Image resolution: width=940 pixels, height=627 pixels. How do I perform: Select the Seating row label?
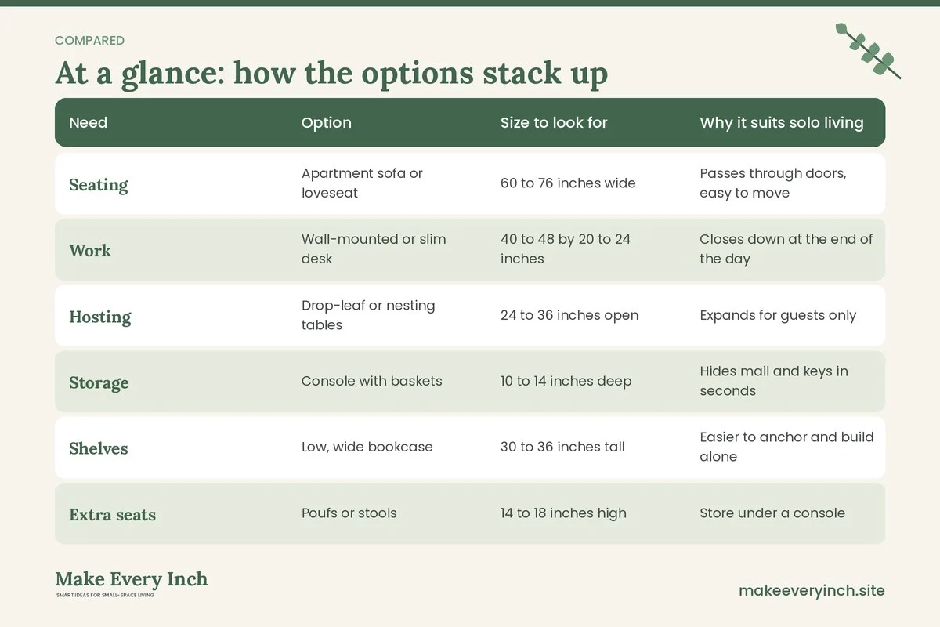(x=99, y=185)
